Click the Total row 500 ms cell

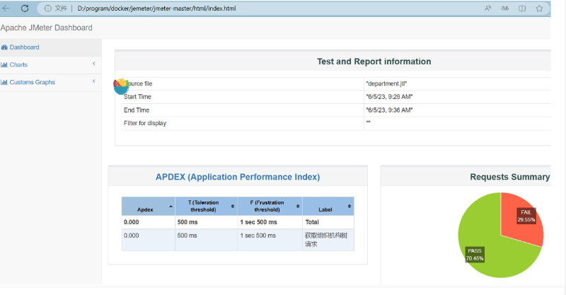pyautogui.click(x=206, y=222)
